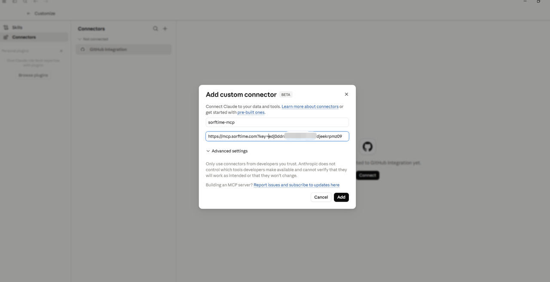
Task: Collapse the Not connected group
Action: point(93,39)
